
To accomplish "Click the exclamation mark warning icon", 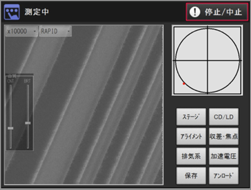I will click(195, 12).
